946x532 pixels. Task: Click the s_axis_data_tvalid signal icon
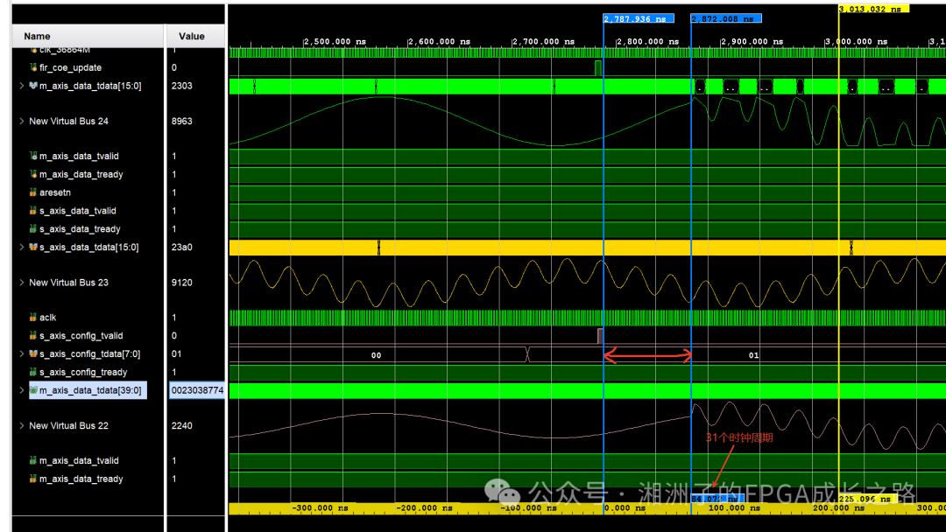(33, 211)
